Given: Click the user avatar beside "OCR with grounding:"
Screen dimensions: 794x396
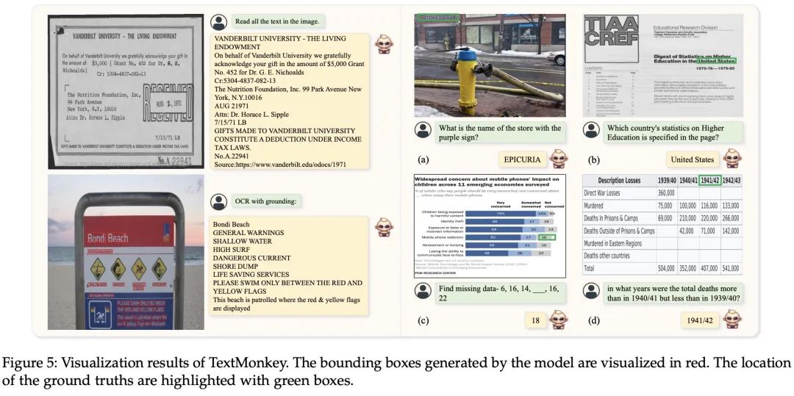Looking at the screenshot, I should tap(218, 201).
